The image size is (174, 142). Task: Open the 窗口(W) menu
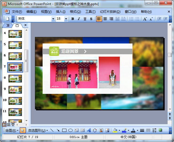(x=130, y=12)
